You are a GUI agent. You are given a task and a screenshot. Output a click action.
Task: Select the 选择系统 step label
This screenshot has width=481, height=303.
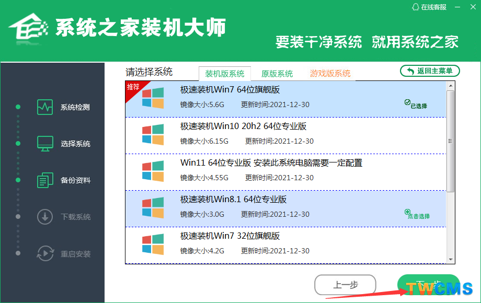[x=75, y=144]
